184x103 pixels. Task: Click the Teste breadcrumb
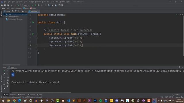(3, 8)
